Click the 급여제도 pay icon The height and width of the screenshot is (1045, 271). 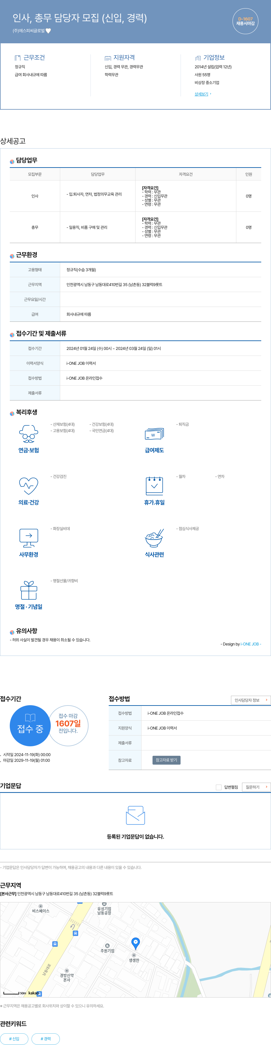pos(154,434)
